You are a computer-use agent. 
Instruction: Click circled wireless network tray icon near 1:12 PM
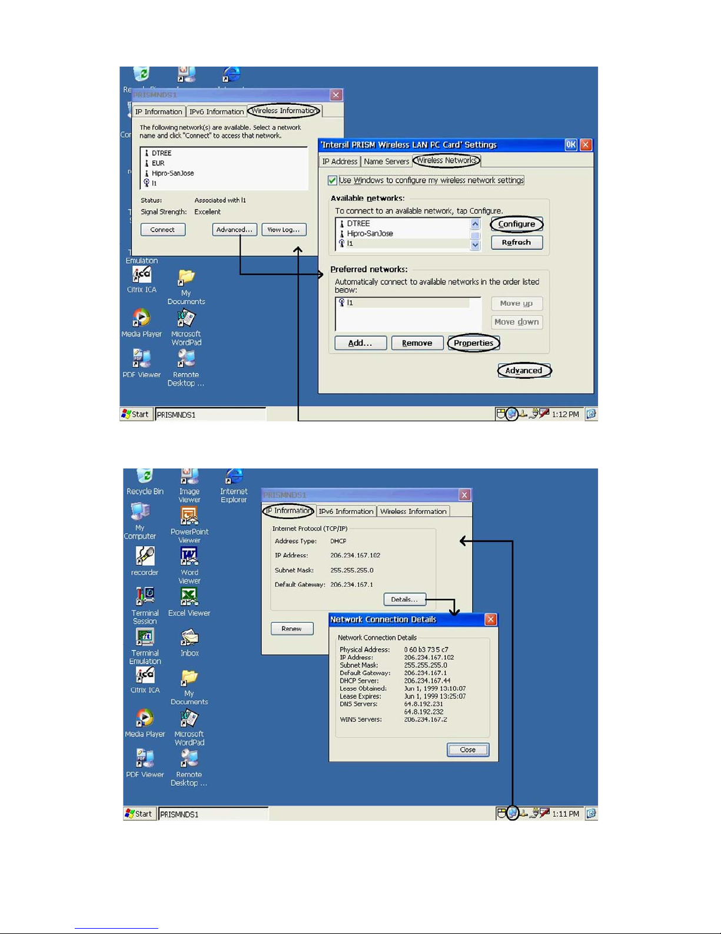tap(512, 414)
